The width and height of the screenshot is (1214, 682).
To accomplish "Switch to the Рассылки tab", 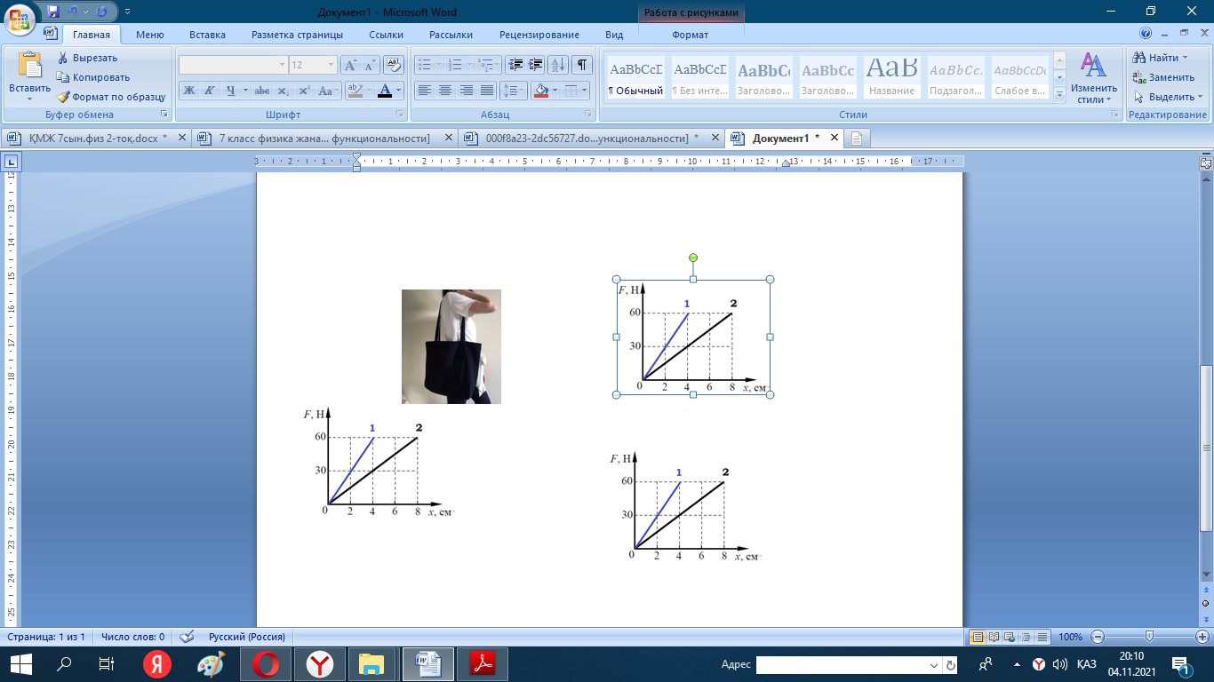I will [x=451, y=35].
